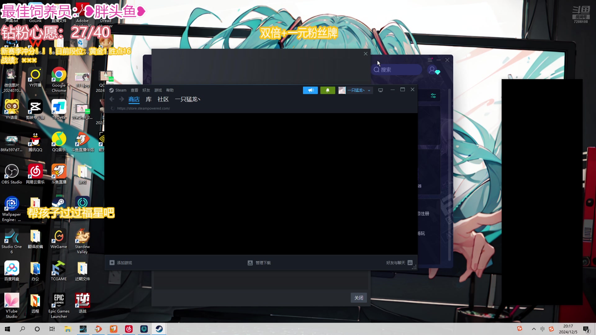The width and height of the screenshot is (596, 335).
Task: Open VTube Studio desktop icon
Action: point(12,306)
